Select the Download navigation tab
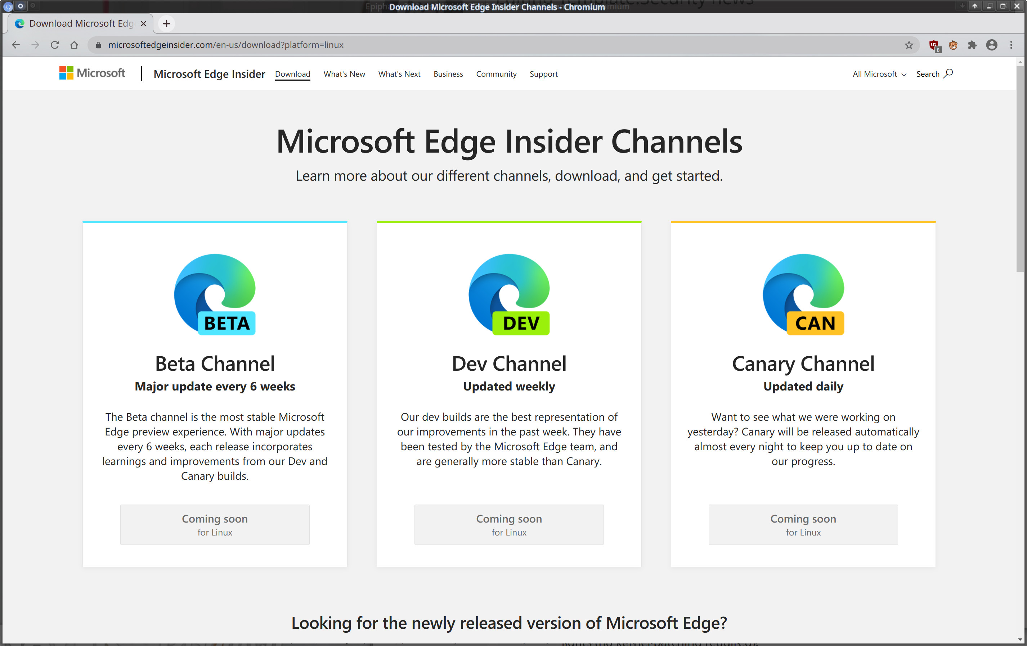Screen dimensions: 1027x646 click(293, 74)
